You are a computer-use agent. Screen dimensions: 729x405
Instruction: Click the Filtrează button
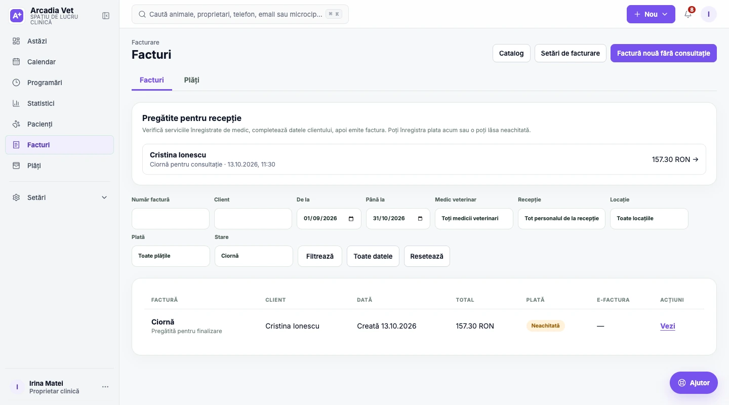point(320,256)
